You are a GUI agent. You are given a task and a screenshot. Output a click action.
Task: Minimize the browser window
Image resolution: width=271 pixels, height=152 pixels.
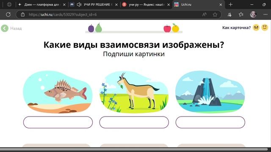click(x=252, y=5)
